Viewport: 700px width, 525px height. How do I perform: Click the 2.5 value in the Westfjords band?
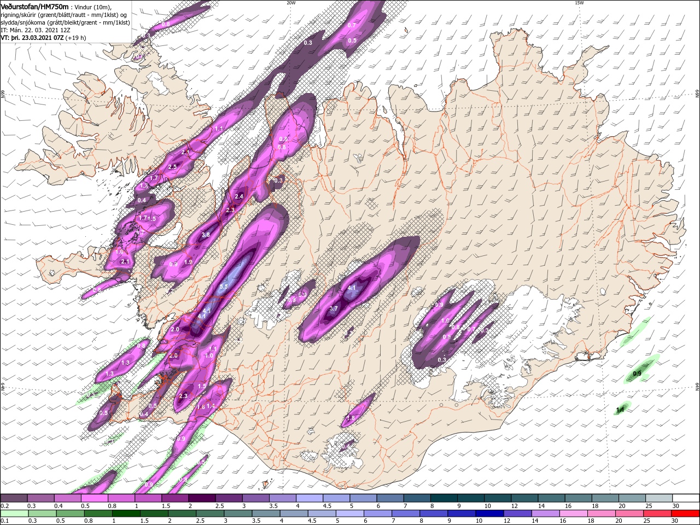coord(173,167)
